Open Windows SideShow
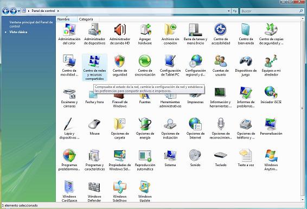 (120, 192)
